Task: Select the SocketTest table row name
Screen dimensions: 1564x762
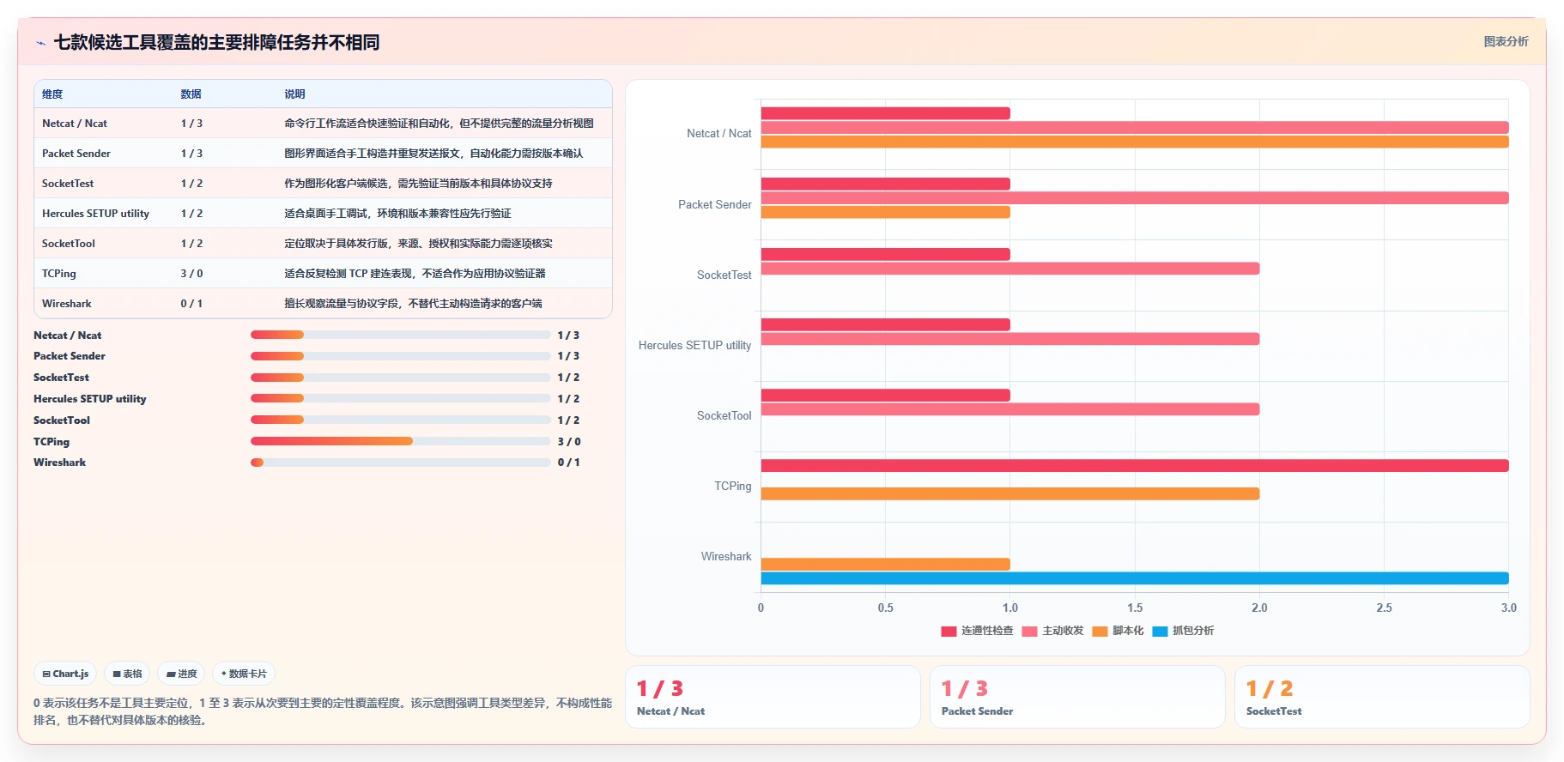Action: click(x=68, y=184)
